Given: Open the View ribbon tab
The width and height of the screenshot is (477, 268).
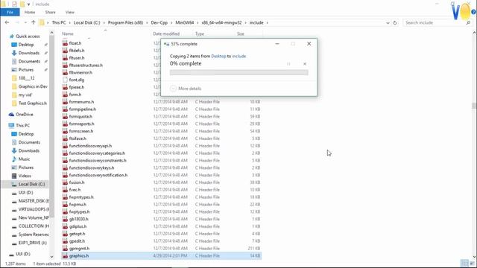Looking at the screenshot, I should tap(69, 12).
